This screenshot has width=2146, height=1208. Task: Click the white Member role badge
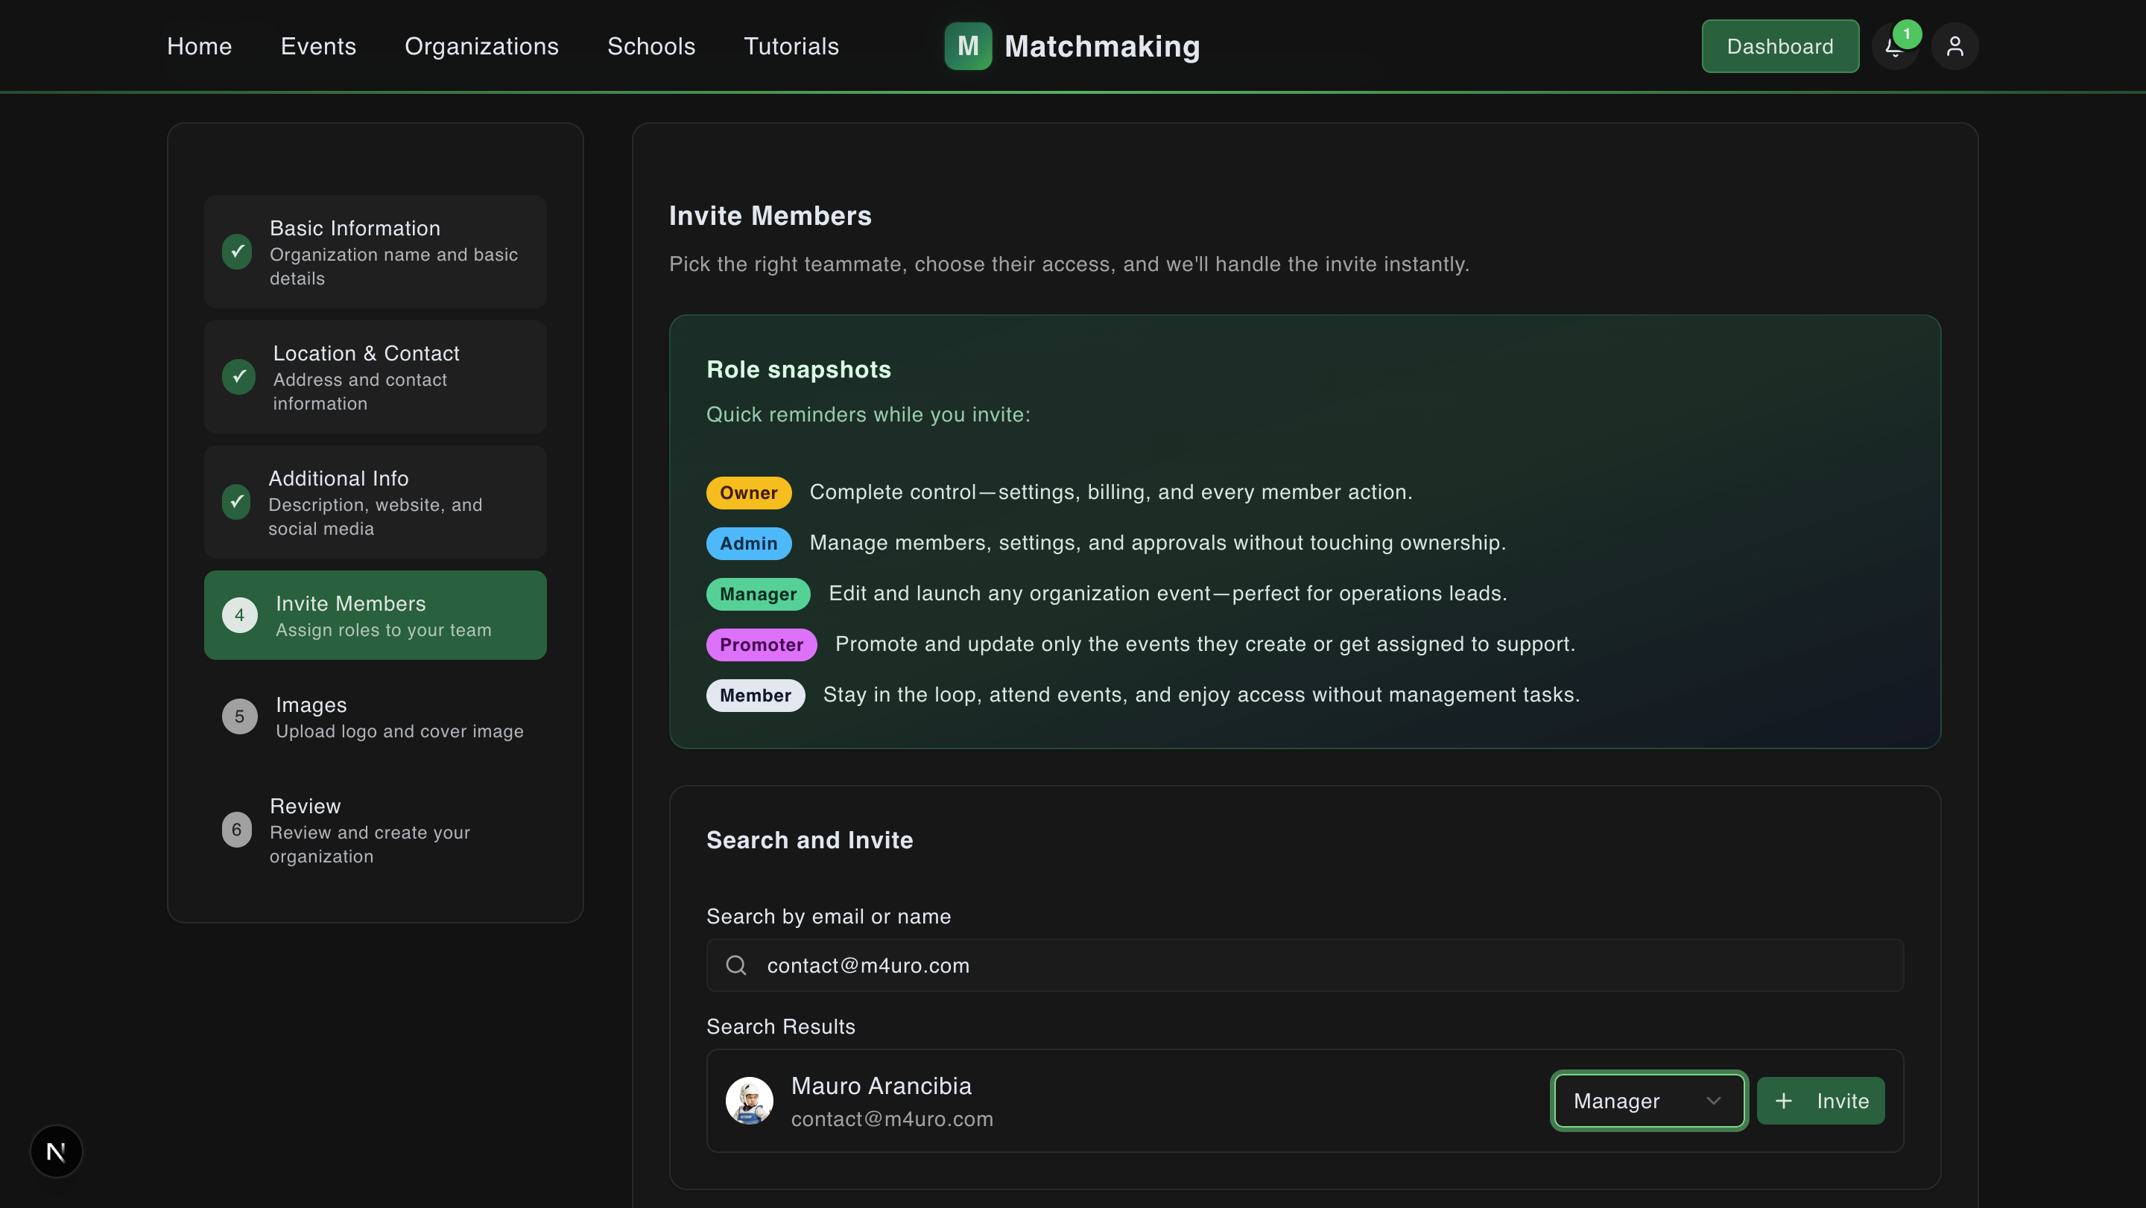tap(756, 695)
